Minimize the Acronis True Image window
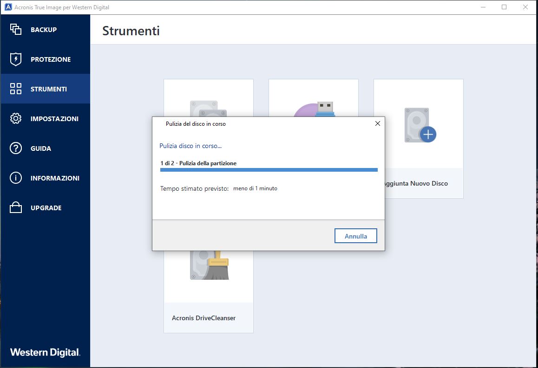The width and height of the screenshot is (538, 368). click(x=483, y=7)
